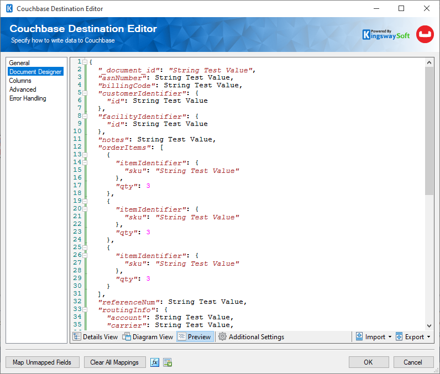Open the expression editor fx icon

[x=155, y=362]
